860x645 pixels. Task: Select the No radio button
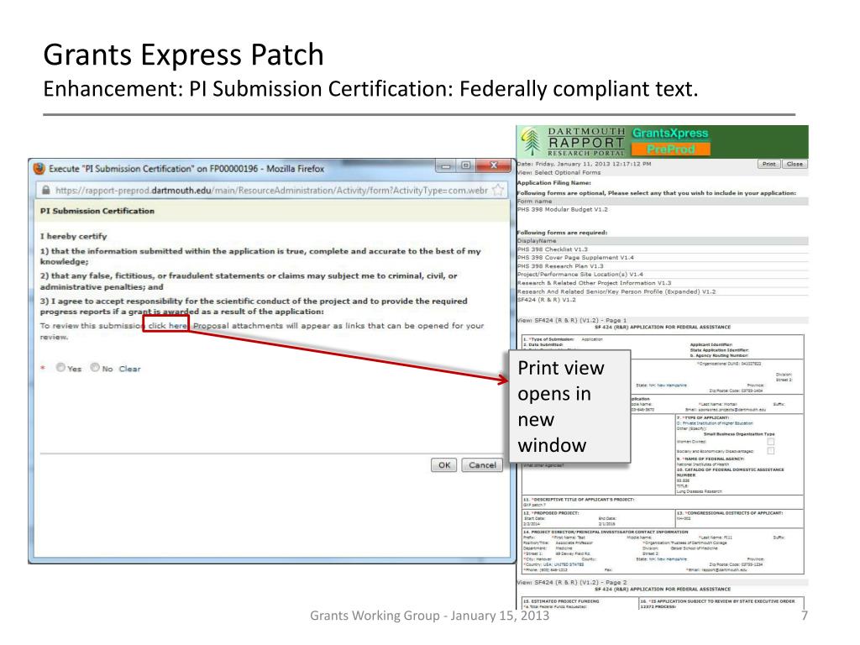96,368
